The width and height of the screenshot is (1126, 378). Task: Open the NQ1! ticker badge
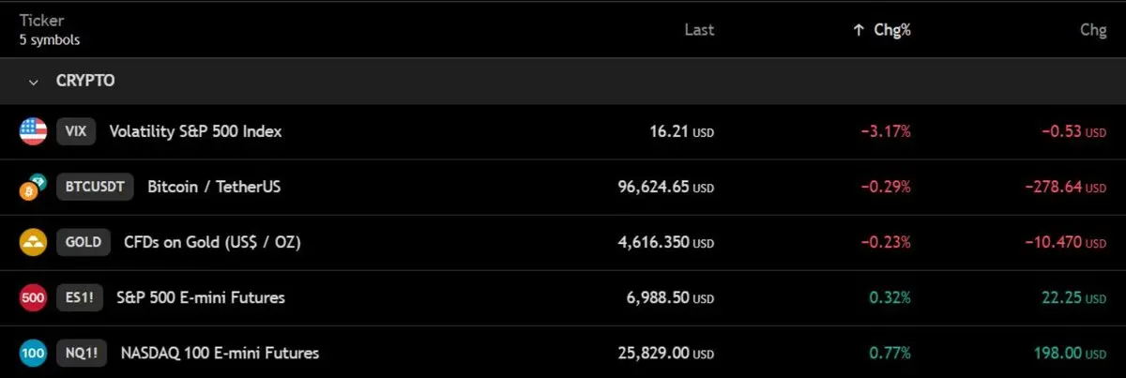click(83, 353)
